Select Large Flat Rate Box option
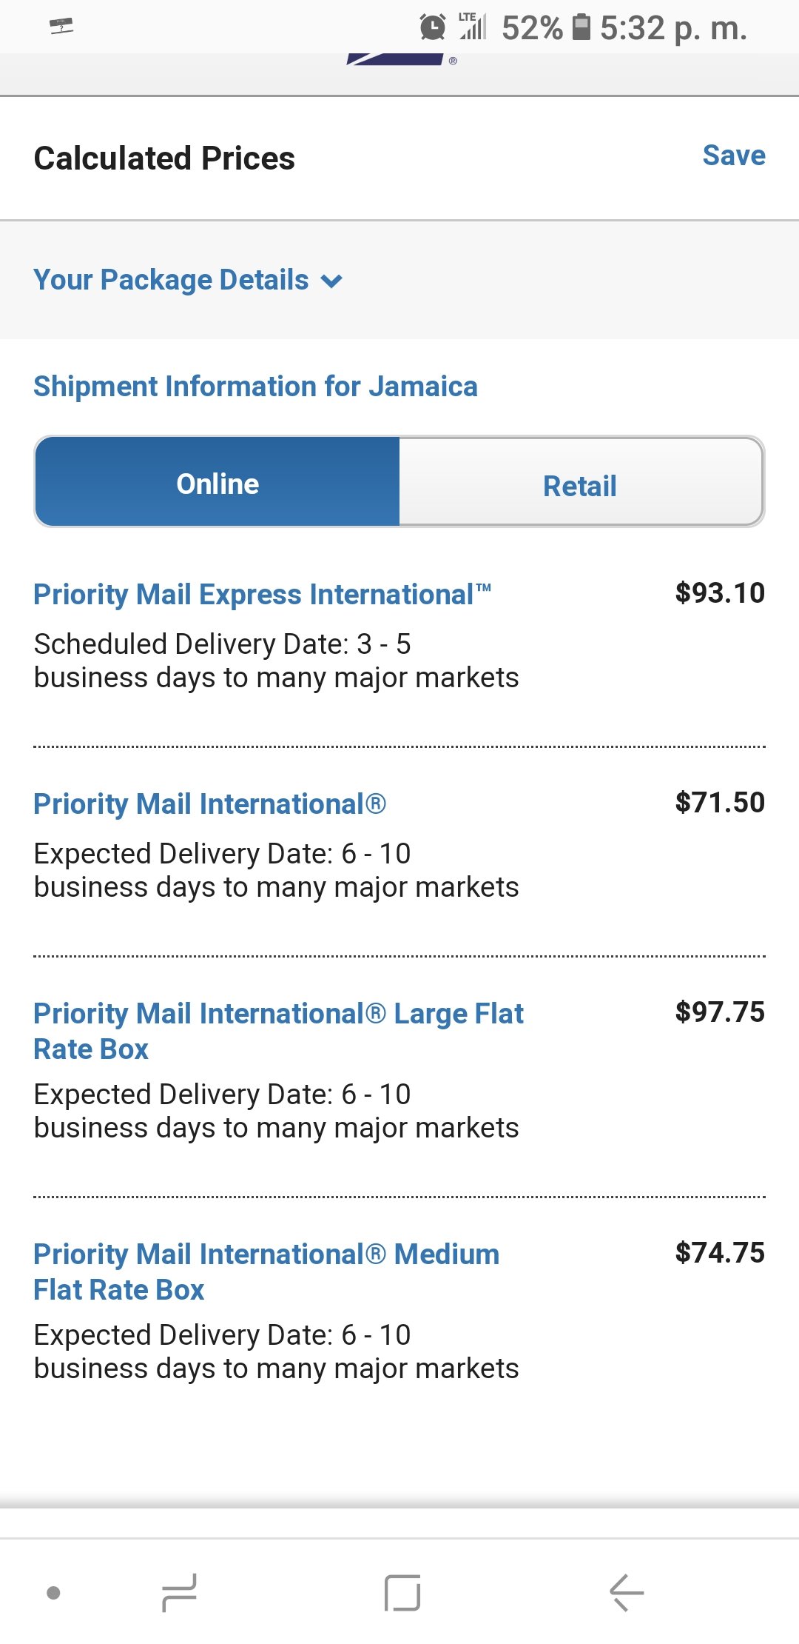Screen dimensions: 799x1644 coord(278,1031)
